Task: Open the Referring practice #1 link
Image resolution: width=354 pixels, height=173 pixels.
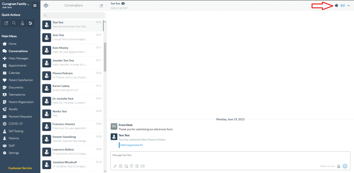Action: (x=131, y=145)
